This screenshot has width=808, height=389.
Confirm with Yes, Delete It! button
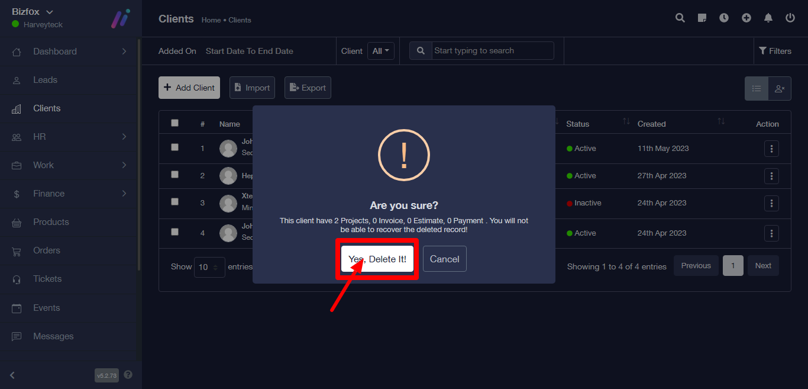pyautogui.click(x=377, y=259)
